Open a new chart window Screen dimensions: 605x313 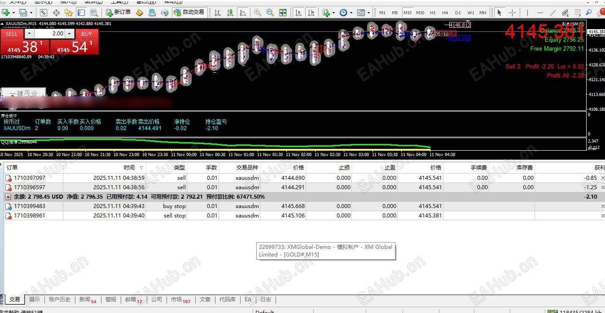[x=5, y=13]
